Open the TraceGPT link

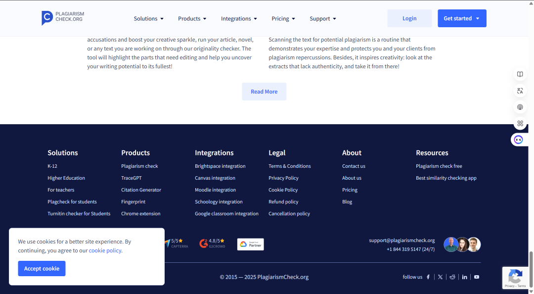tap(131, 178)
